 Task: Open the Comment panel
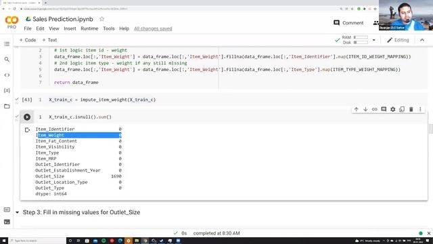pyautogui.click(x=348, y=23)
